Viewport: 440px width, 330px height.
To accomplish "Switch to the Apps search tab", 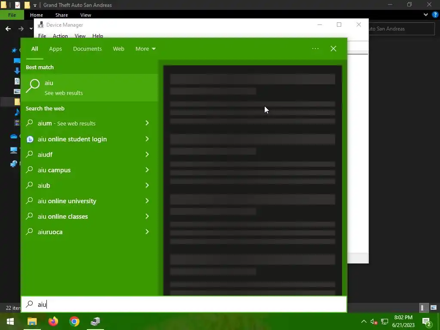I will click(55, 49).
